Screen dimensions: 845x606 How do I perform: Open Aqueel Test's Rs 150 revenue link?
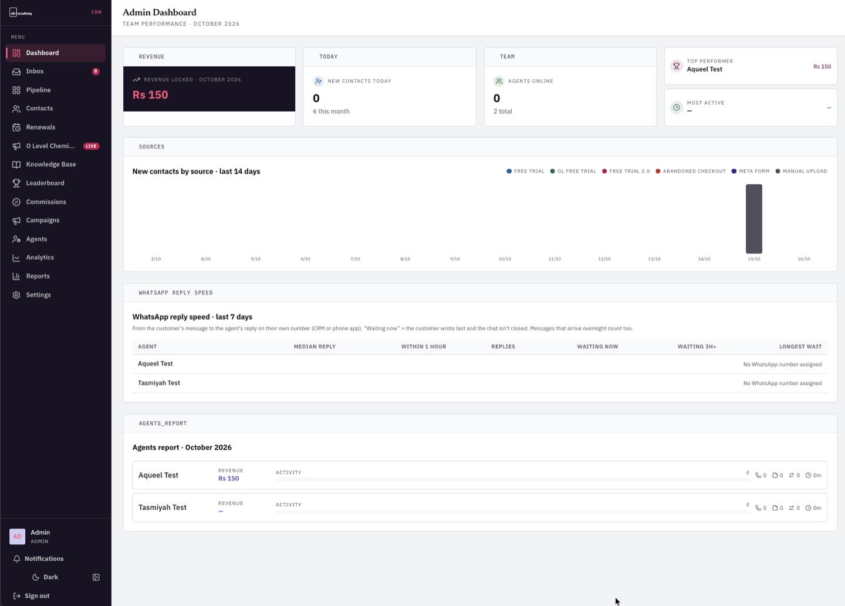click(229, 479)
